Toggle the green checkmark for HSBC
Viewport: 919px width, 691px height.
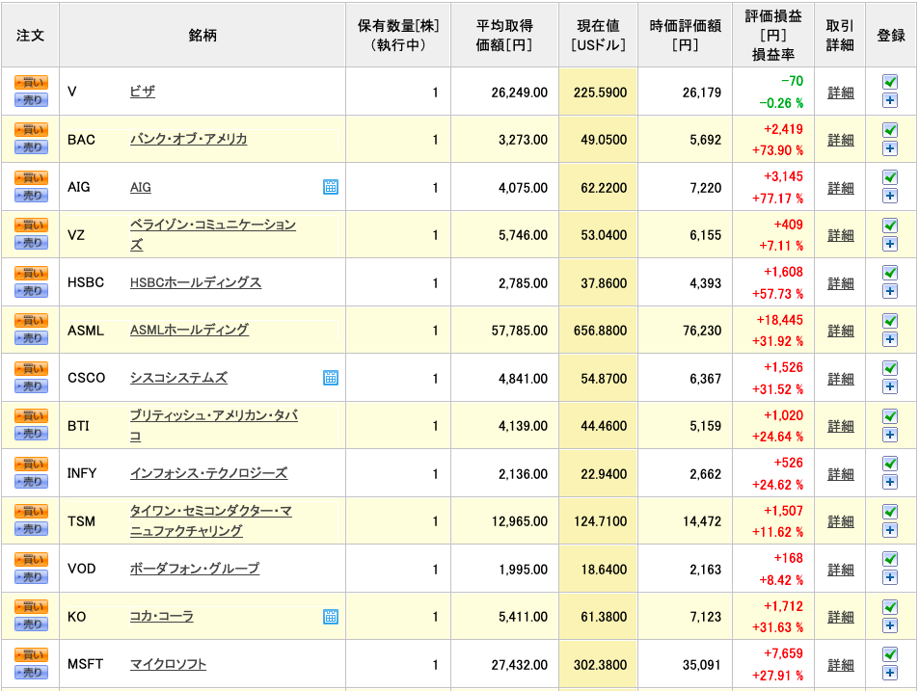890,273
